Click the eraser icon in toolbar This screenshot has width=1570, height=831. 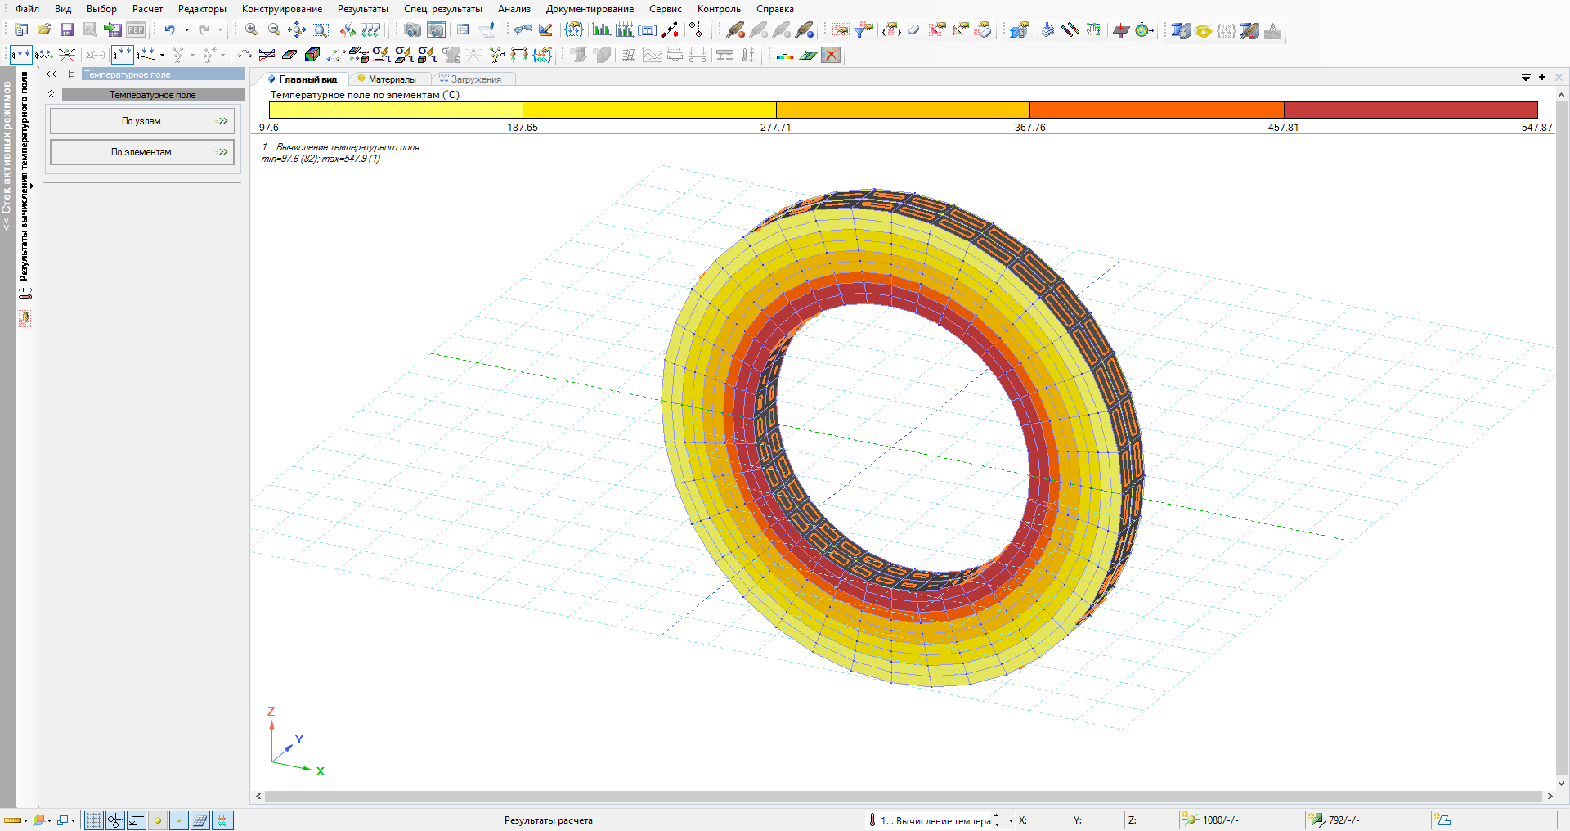coord(914,30)
